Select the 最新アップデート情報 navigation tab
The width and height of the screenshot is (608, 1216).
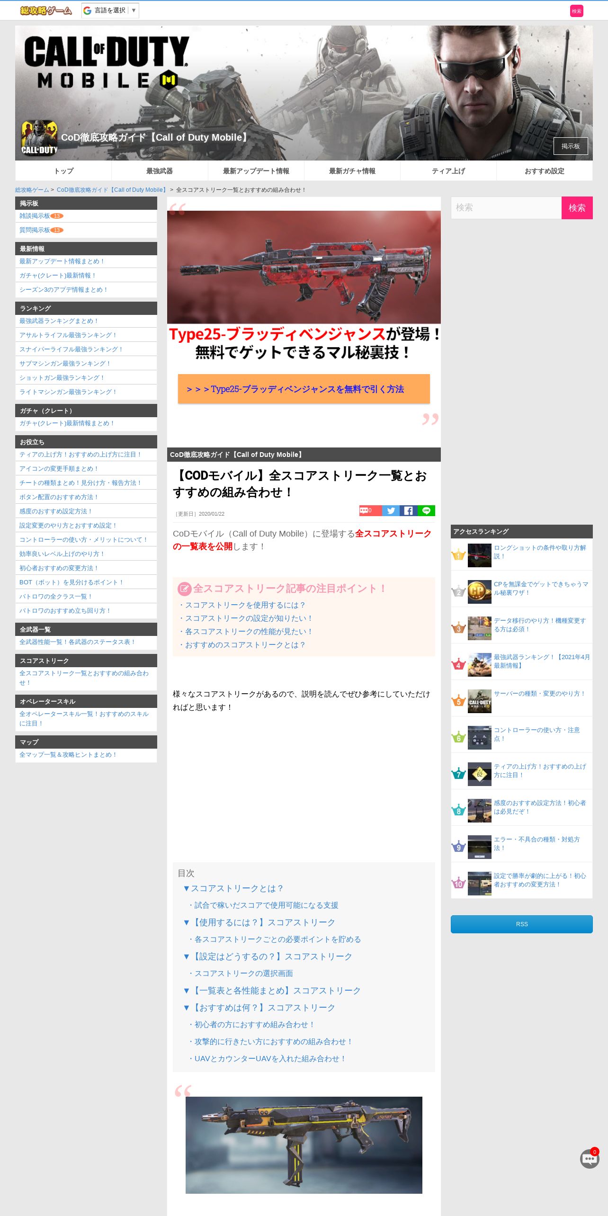256,171
